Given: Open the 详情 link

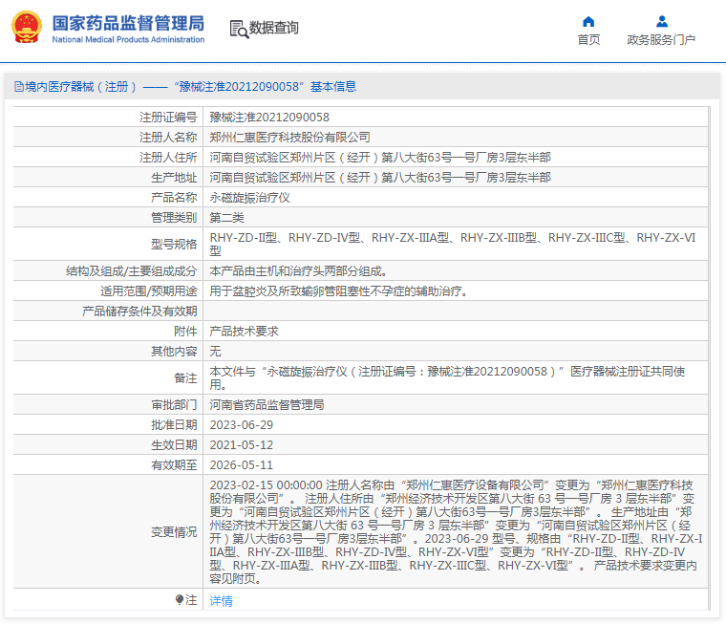Looking at the screenshot, I should (222, 601).
